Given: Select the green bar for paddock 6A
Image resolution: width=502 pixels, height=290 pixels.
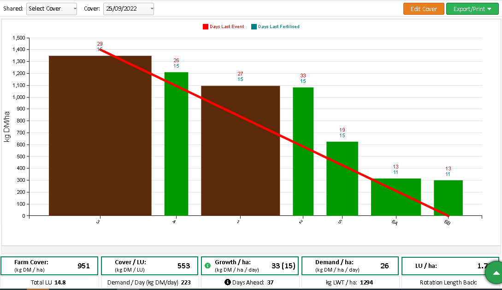Looking at the screenshot, I should coord(396,197).
